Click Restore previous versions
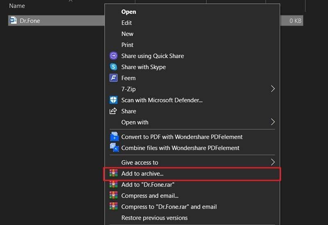The width and height of the screenshot is (328, 225). 155,218
